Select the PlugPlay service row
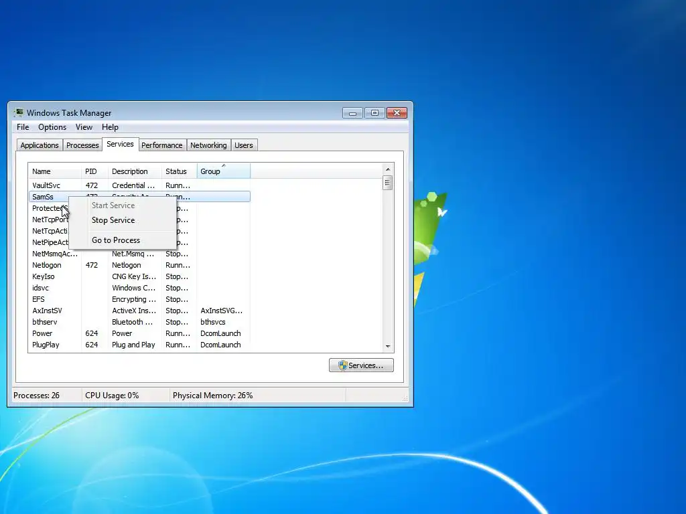The image size is (686, 514). (139, 345)
